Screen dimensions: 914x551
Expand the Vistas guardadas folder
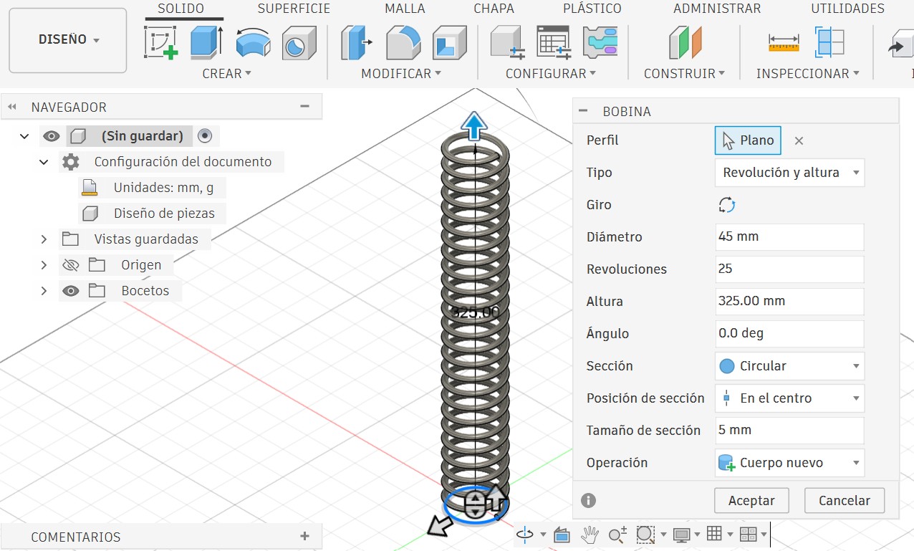pyautogui.click(x=44, y=239)
